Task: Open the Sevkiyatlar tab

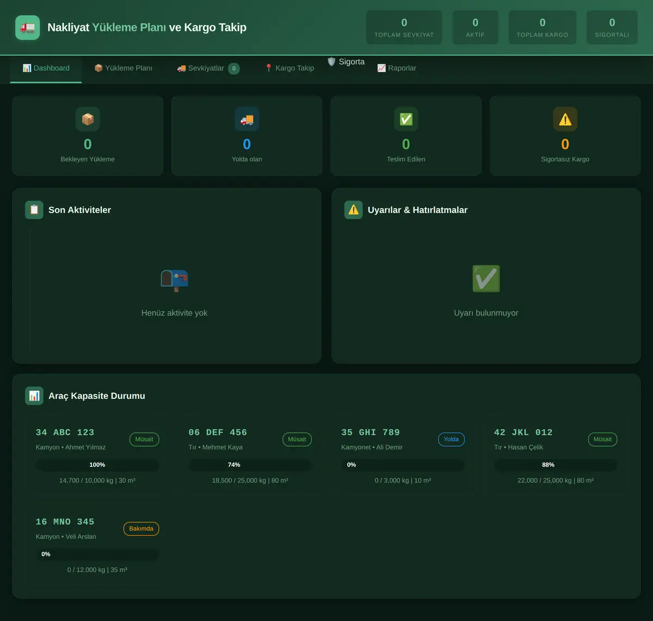Action: (x=208, y=68)
